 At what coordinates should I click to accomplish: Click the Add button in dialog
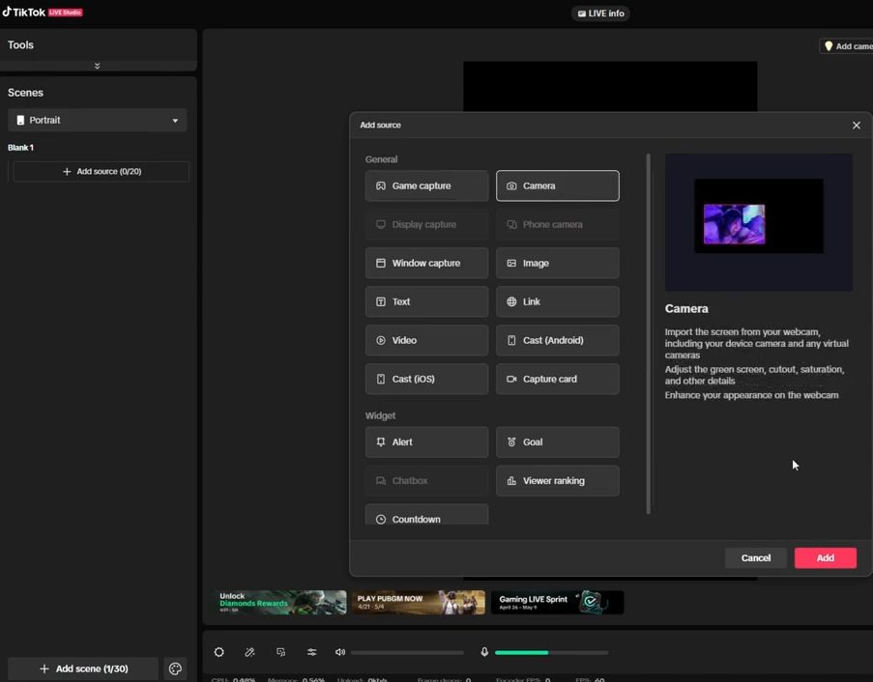point(825,557)
